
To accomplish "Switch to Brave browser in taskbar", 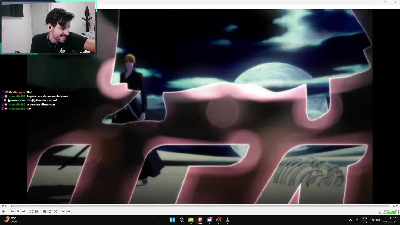I will click(x=200, y=220).
